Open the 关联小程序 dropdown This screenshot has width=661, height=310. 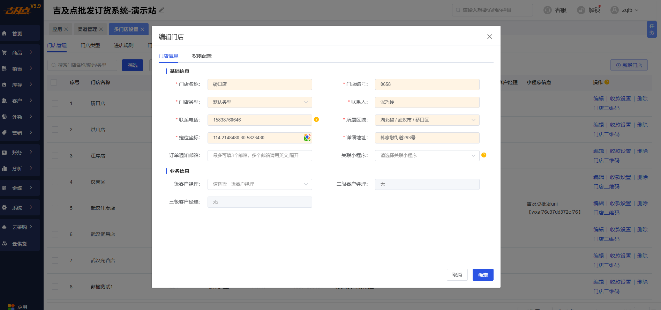(x=427, y=156)
